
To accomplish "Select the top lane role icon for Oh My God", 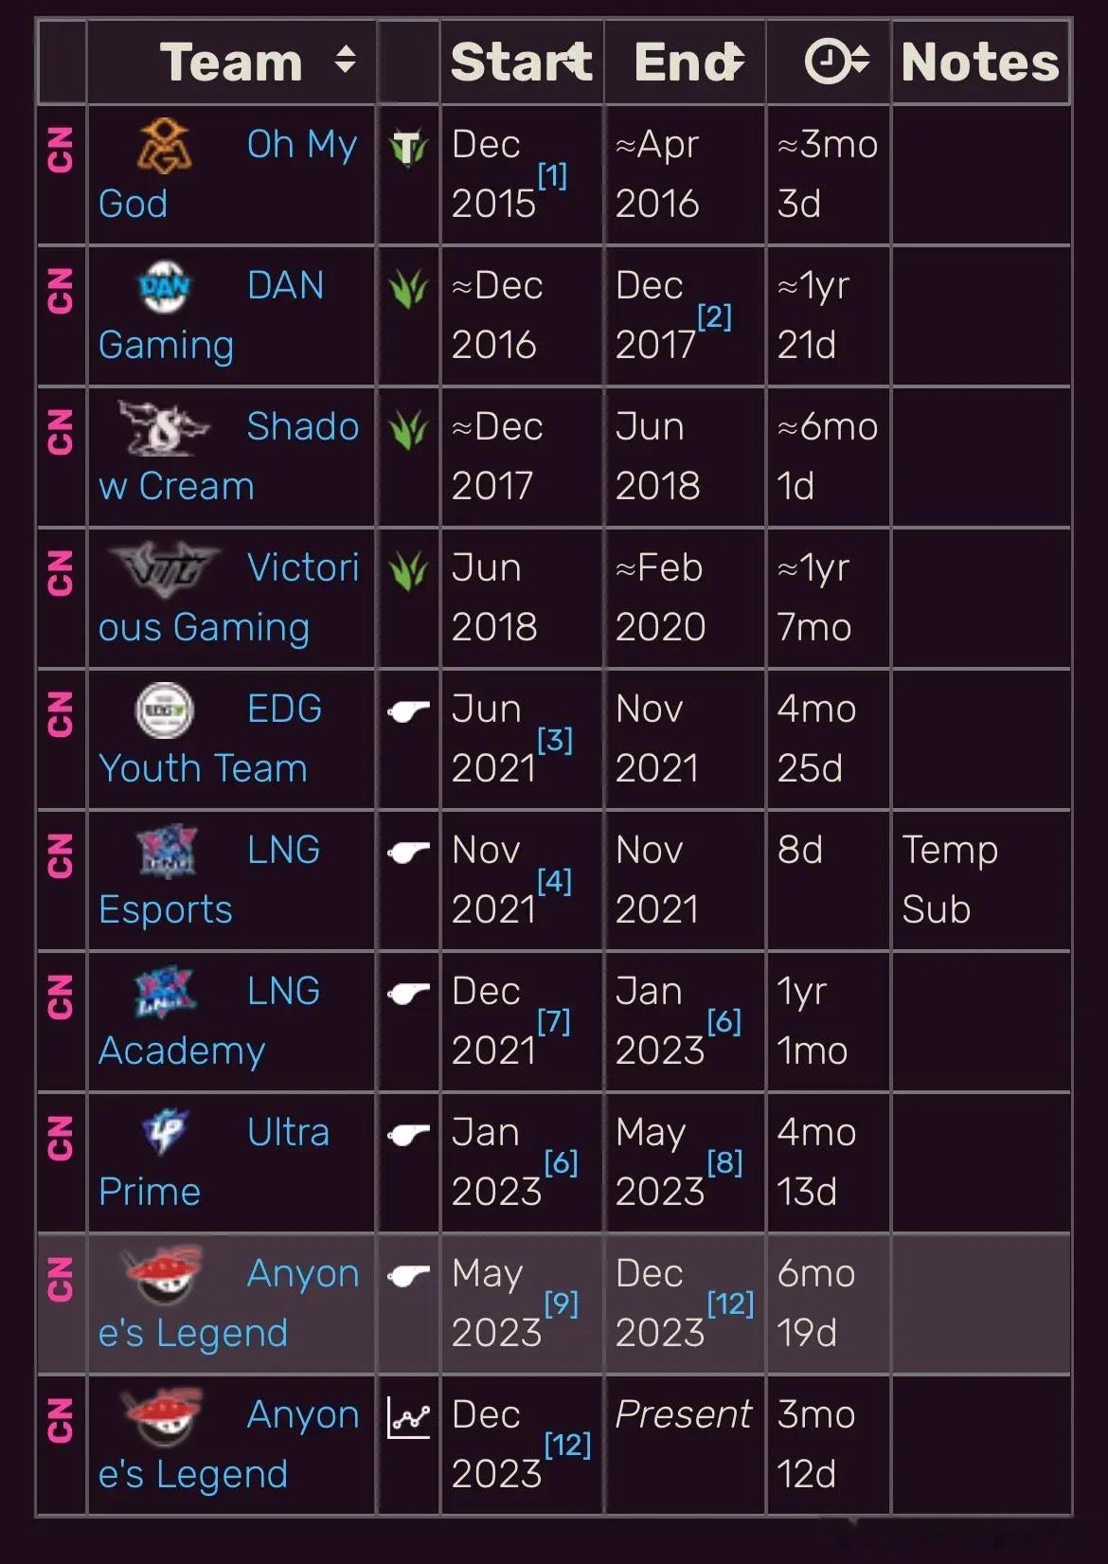I will (409, 148).
